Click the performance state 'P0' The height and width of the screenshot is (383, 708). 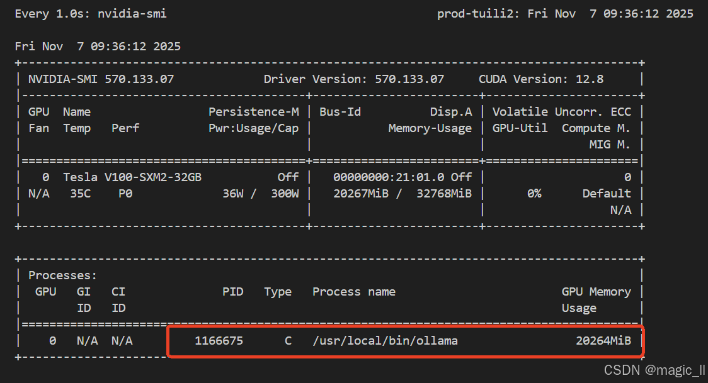tap(125, 194)
